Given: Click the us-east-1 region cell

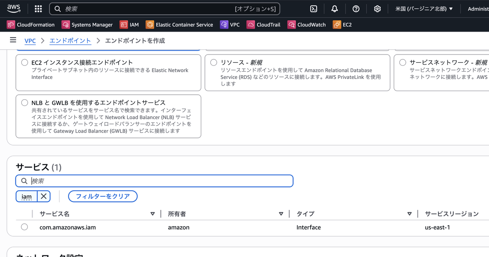Looking at the screenshot, I should (x=437, y=227).
